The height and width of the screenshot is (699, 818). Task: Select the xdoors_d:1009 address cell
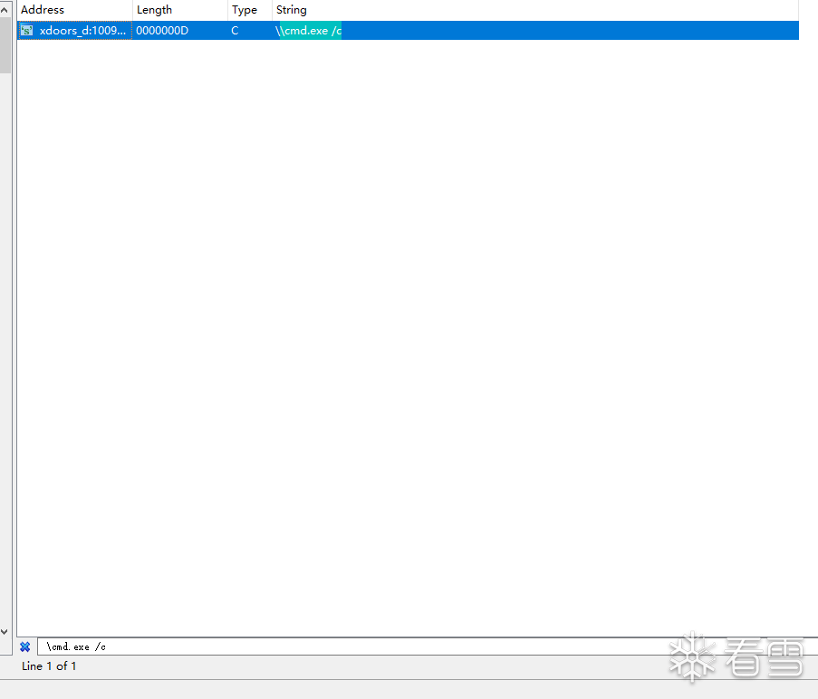point(82,31)
